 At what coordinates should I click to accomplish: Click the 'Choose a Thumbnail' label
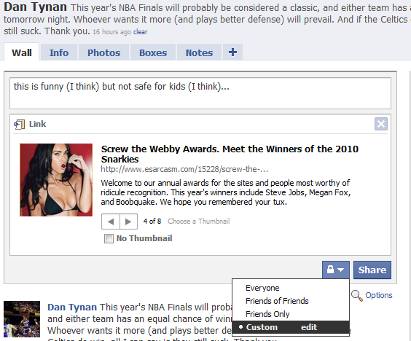[x=199, y=222]
